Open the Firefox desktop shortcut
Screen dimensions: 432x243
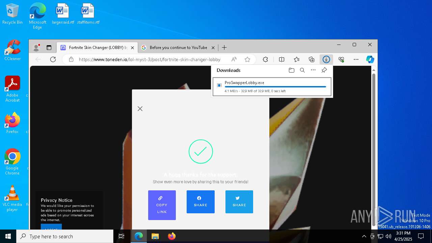click(12, 123)
